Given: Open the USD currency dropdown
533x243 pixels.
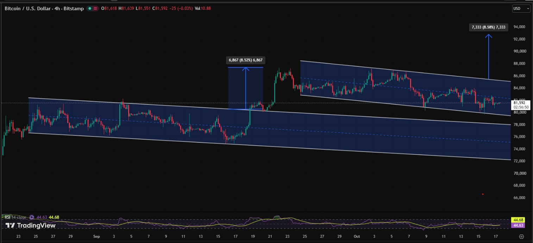Looking at the screenshot, I should pyautogui.click(x=521, y=8).
